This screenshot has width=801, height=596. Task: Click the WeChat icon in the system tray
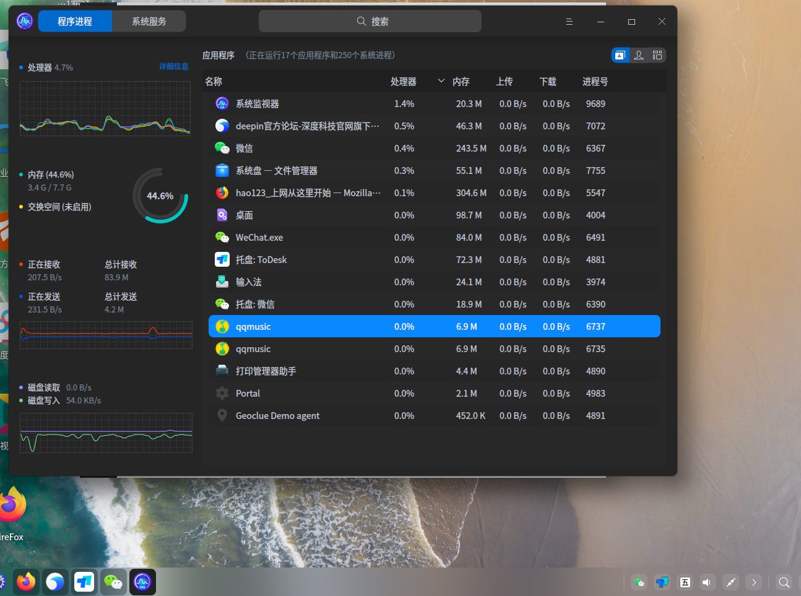639,582
